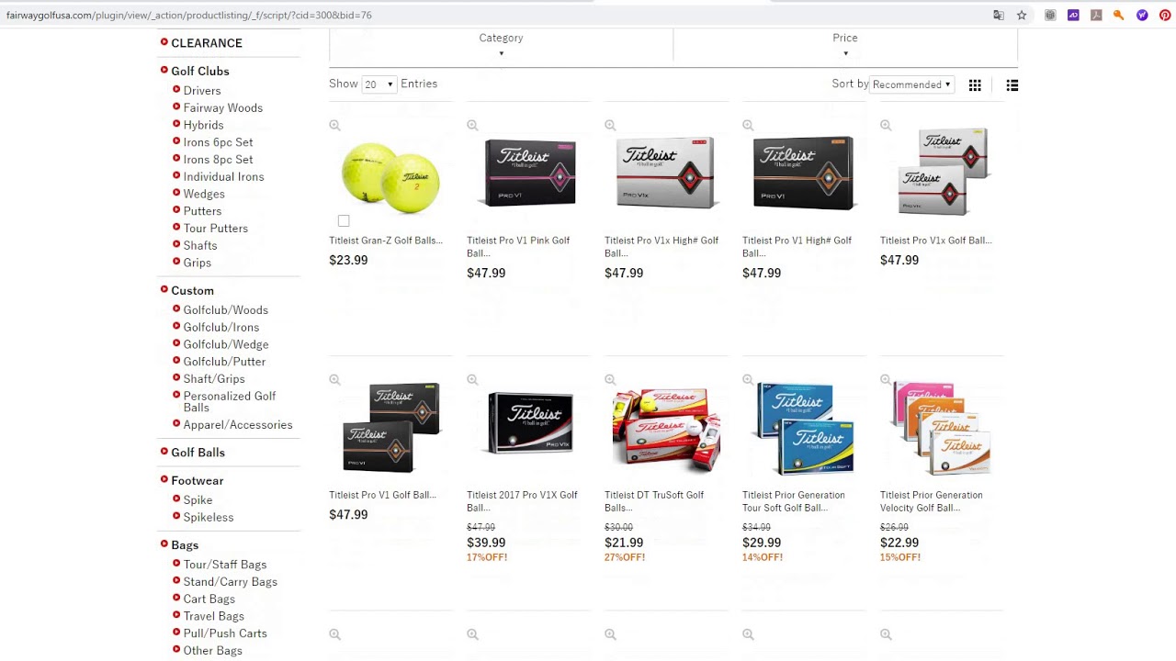The image size is (1176, 661).
Task: Zoom the Titleist Pro V1 Pink image
Action: coord(472,126)
